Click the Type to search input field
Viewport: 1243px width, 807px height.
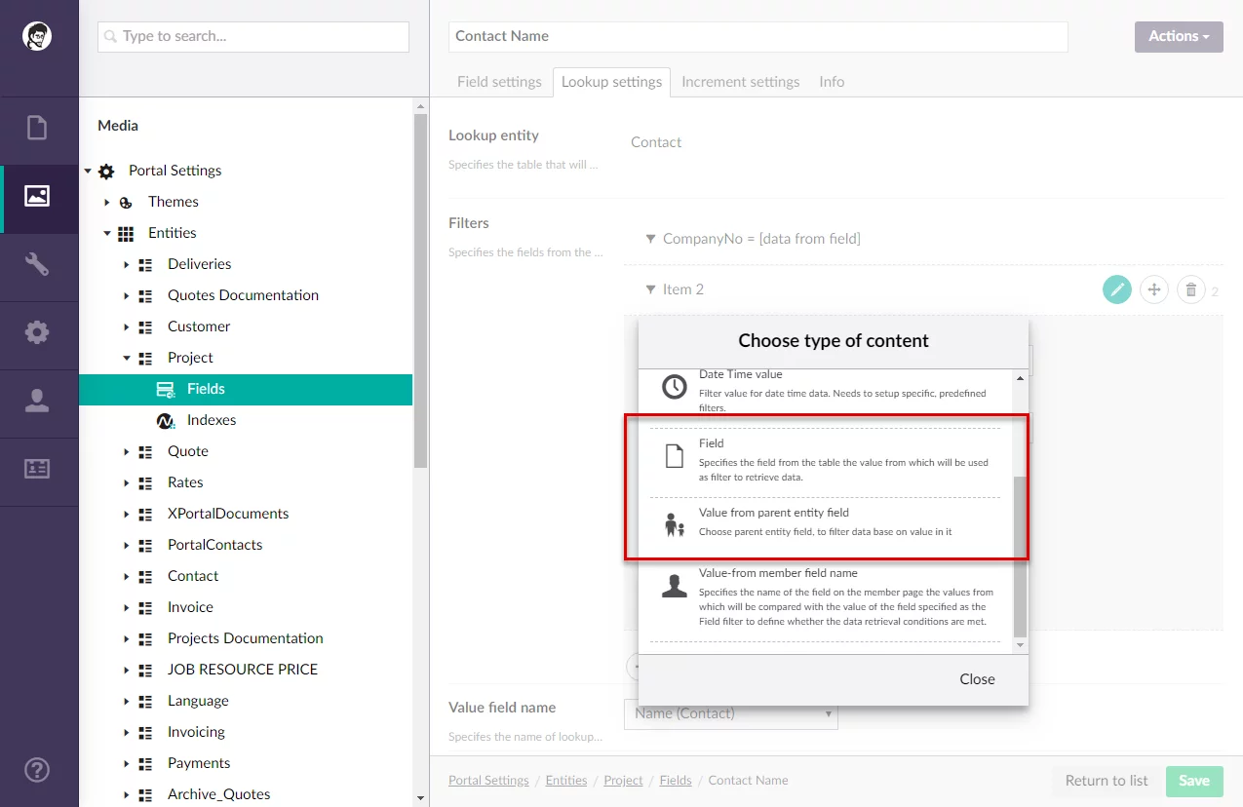coord(253,37)
